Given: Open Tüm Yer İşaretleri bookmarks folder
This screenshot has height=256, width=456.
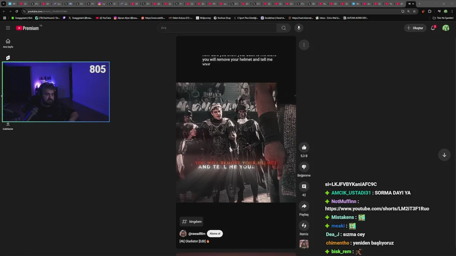Looking at the screenshot, I should pyautogui.click(x=443, y=18).
